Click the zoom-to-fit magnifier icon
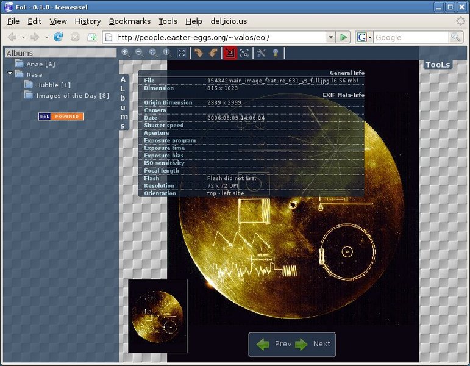The width and height of the screenshot is (470, 366). 154,53
